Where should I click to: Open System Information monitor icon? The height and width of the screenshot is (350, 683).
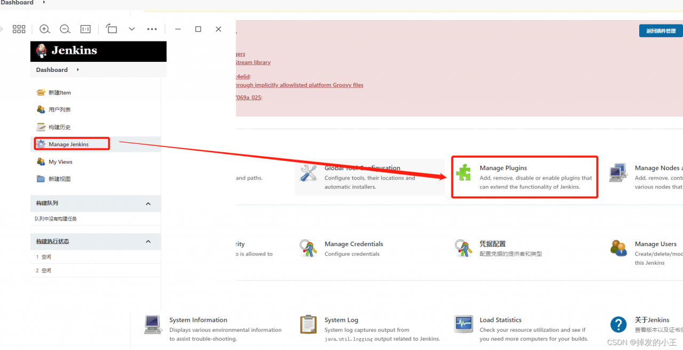tap(153, 324)
